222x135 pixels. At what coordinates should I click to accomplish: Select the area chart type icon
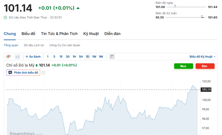pos(17,57)
